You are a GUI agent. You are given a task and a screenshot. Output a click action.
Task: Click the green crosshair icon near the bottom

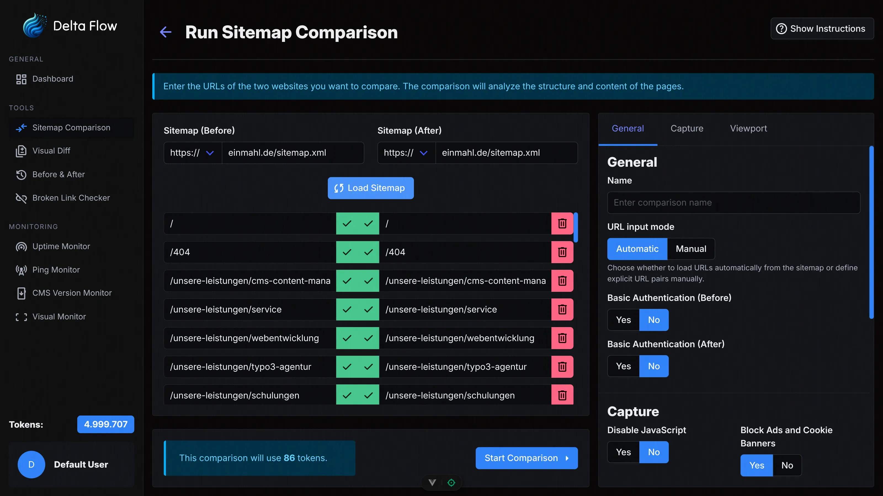(x=451, y=482)
